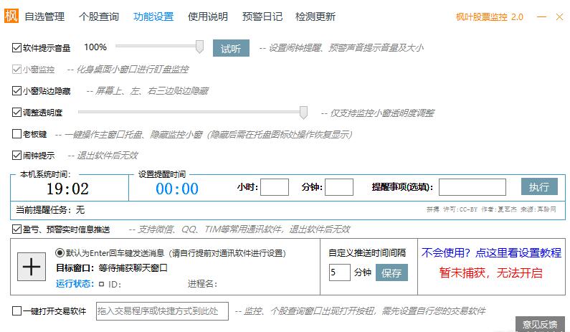The height and width of the screenshot is (332, 570).
Task: Select the Enter回车键发送消息 radio button
Action: pyautogui.click(x=60, y=253)
